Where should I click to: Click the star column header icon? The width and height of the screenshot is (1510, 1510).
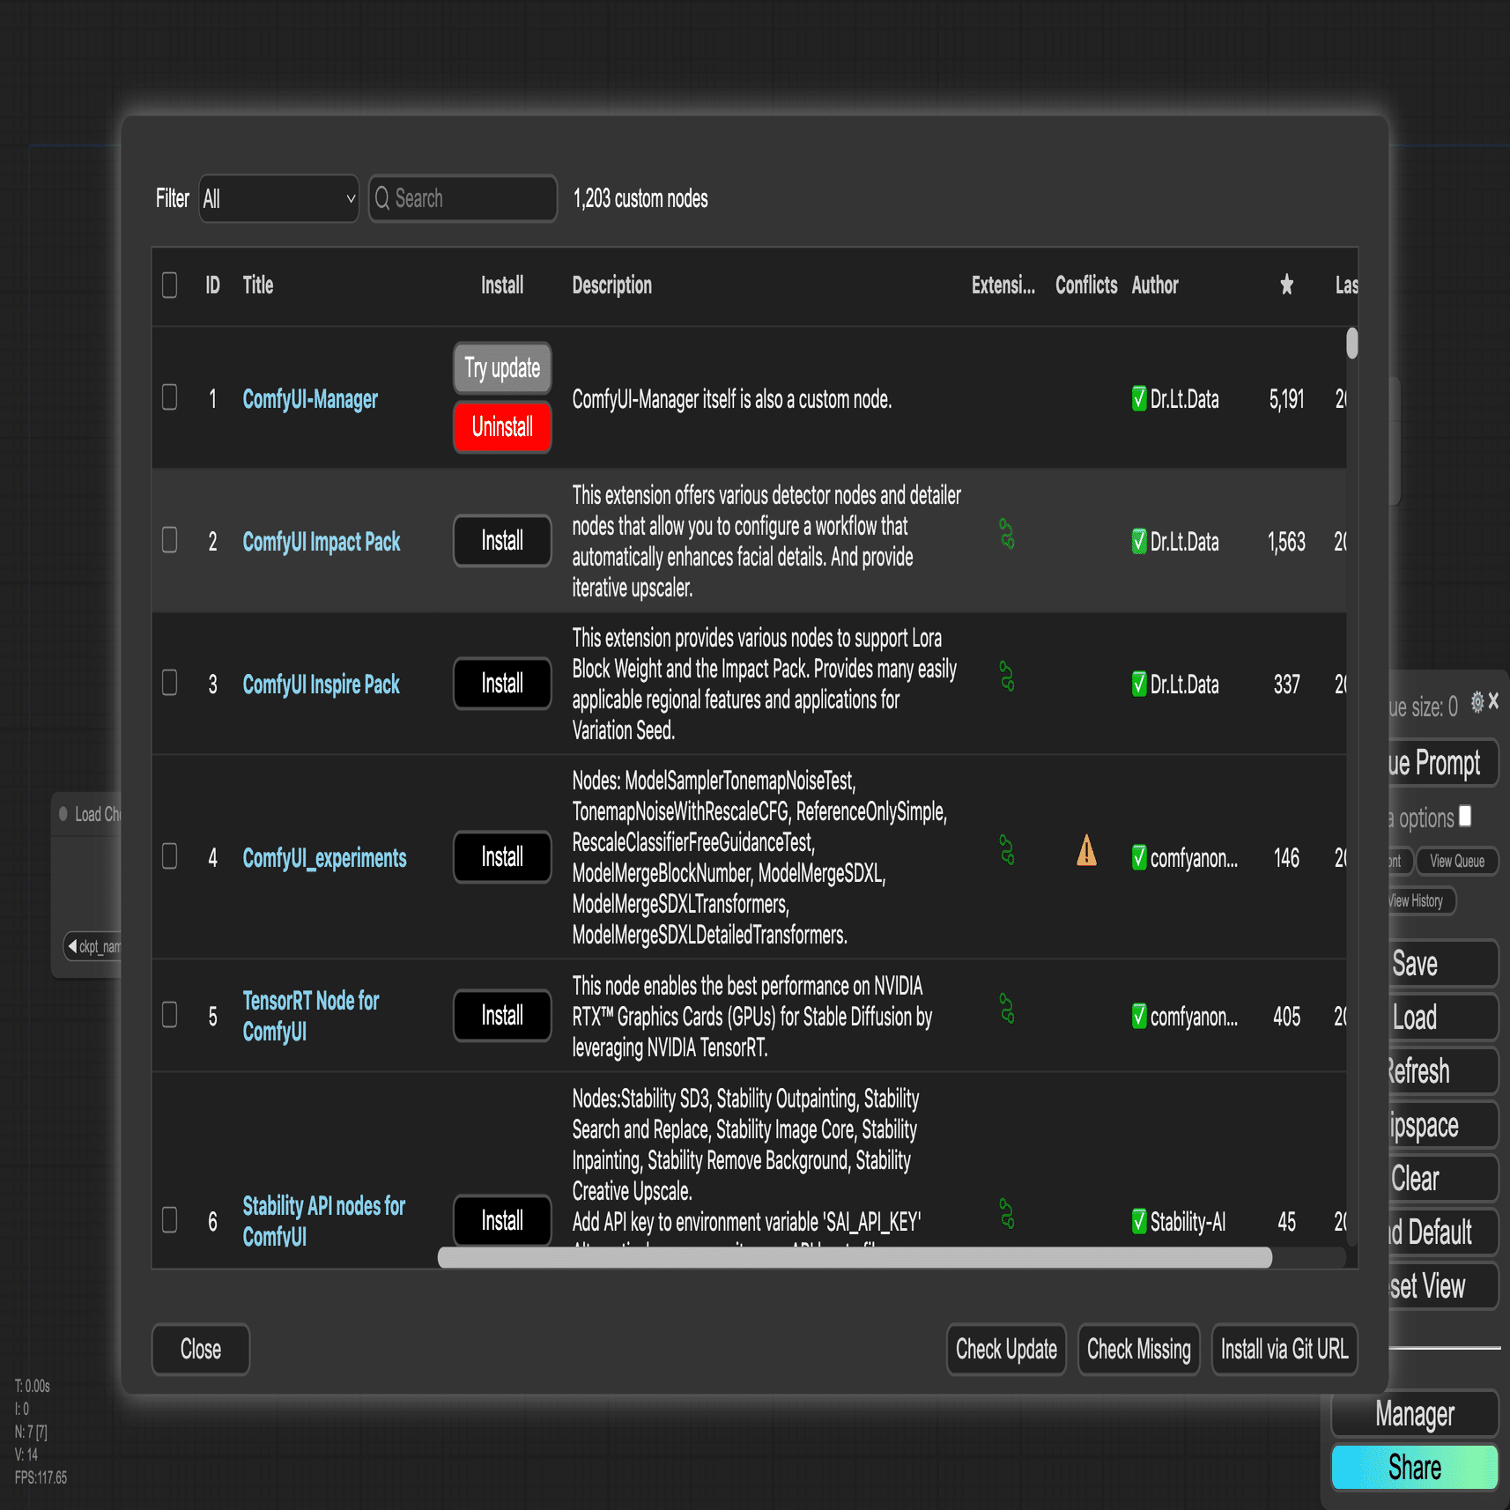1286,285
